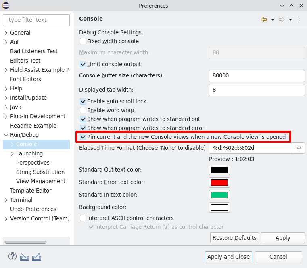Toggle Show when program writes to standard out
The height and width of the screenshot is (268, 307).
(x=83, y=119)
